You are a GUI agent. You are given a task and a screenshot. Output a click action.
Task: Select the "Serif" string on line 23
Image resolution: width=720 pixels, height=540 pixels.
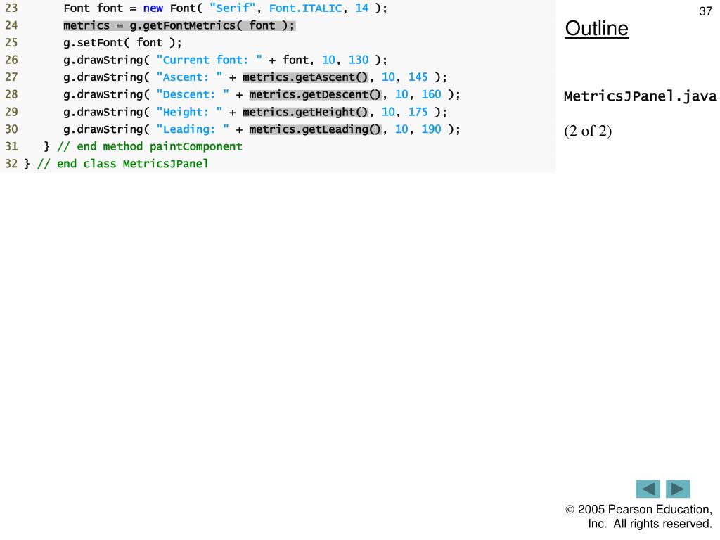click(232, 8)
